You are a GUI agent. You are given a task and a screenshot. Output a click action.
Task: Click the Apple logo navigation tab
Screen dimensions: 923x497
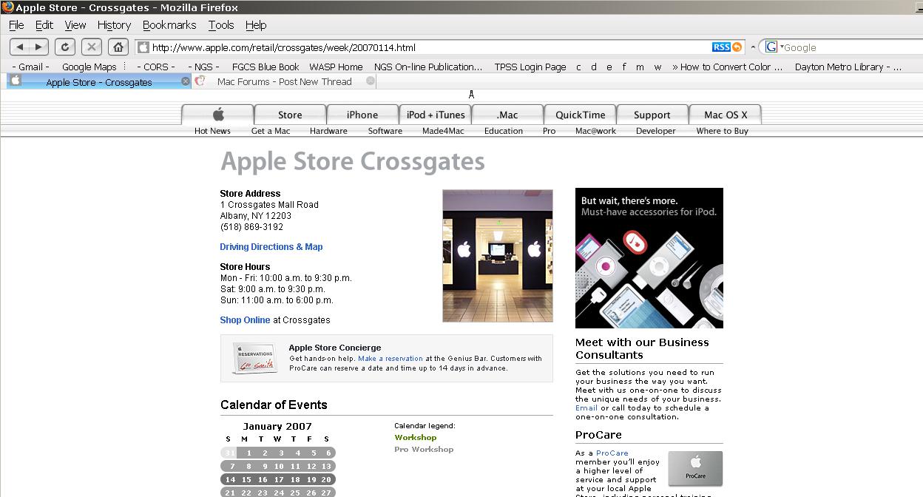point(217,115)
